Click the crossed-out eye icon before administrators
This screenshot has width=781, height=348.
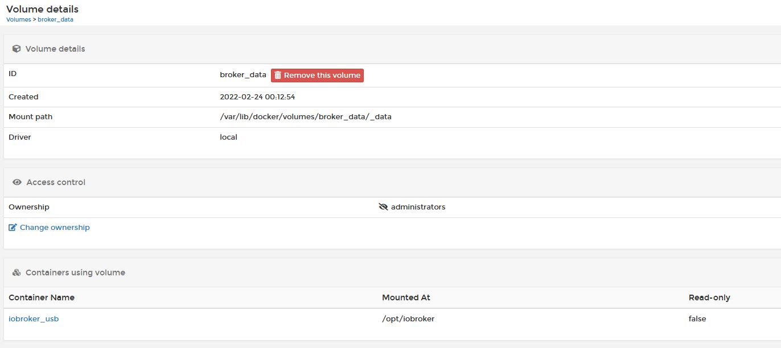[x=383, y=207]
